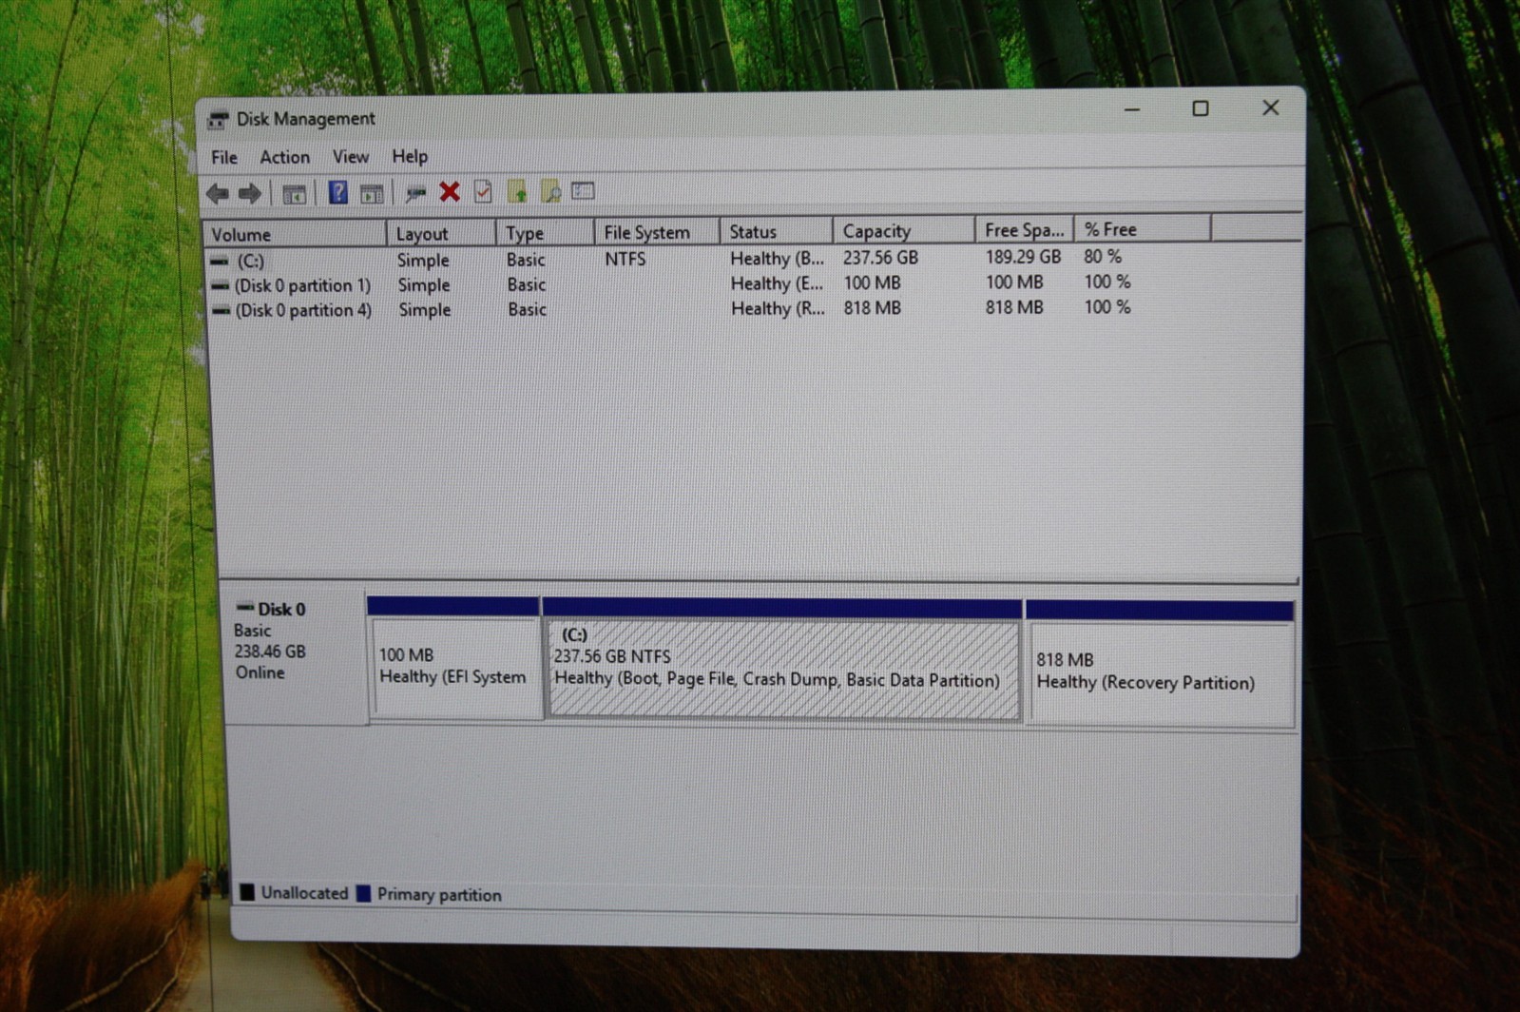Click the Forward arrow in the toolbar

coord(250,194)
